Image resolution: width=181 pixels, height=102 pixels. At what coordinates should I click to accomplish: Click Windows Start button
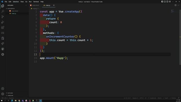pos(2,101)
